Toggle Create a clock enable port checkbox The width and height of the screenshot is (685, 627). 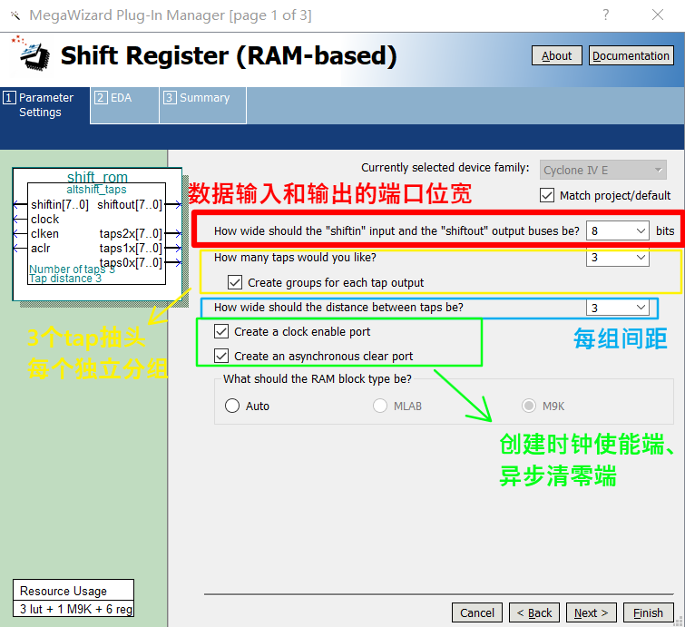click(x=221, y=331)
